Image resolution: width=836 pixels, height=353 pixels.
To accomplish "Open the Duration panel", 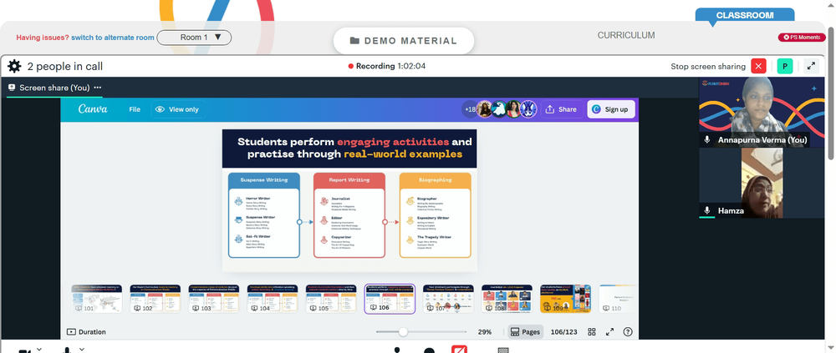I will click(86, 331).
